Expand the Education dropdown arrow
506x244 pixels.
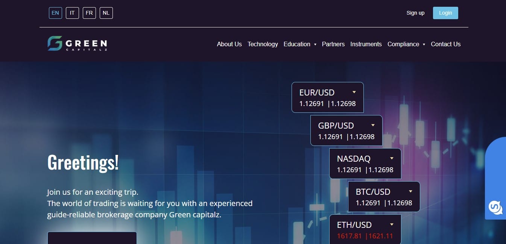click(315, 44)
